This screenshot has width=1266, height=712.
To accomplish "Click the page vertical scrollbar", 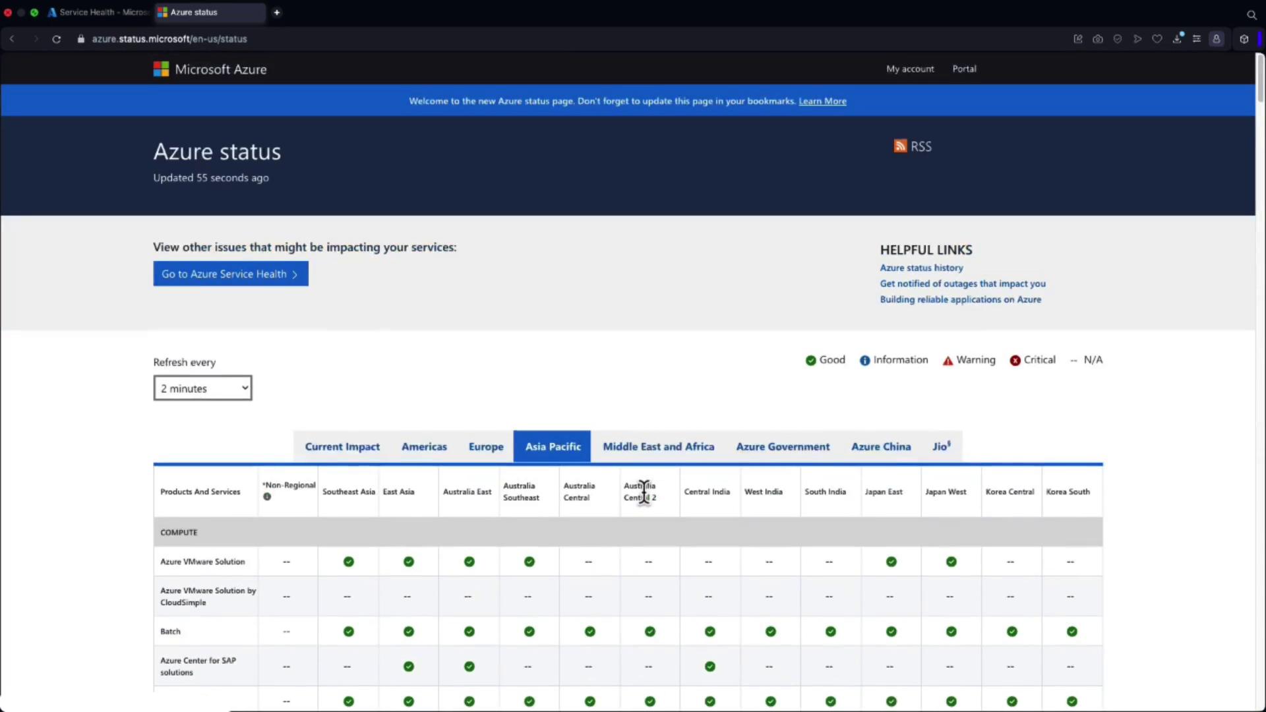I will 1260,79.
